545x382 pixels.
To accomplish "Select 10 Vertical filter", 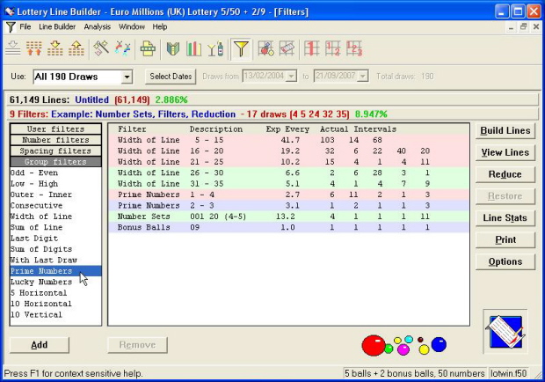I will (x=56, y=314).
